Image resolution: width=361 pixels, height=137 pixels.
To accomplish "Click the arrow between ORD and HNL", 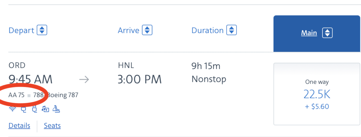I will tap(84, 80).
